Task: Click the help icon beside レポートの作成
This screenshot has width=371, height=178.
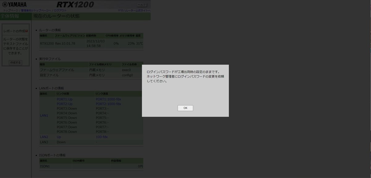Action: click(27, 31)
